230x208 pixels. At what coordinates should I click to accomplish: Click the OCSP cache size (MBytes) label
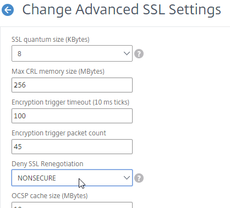pos(50,196)
